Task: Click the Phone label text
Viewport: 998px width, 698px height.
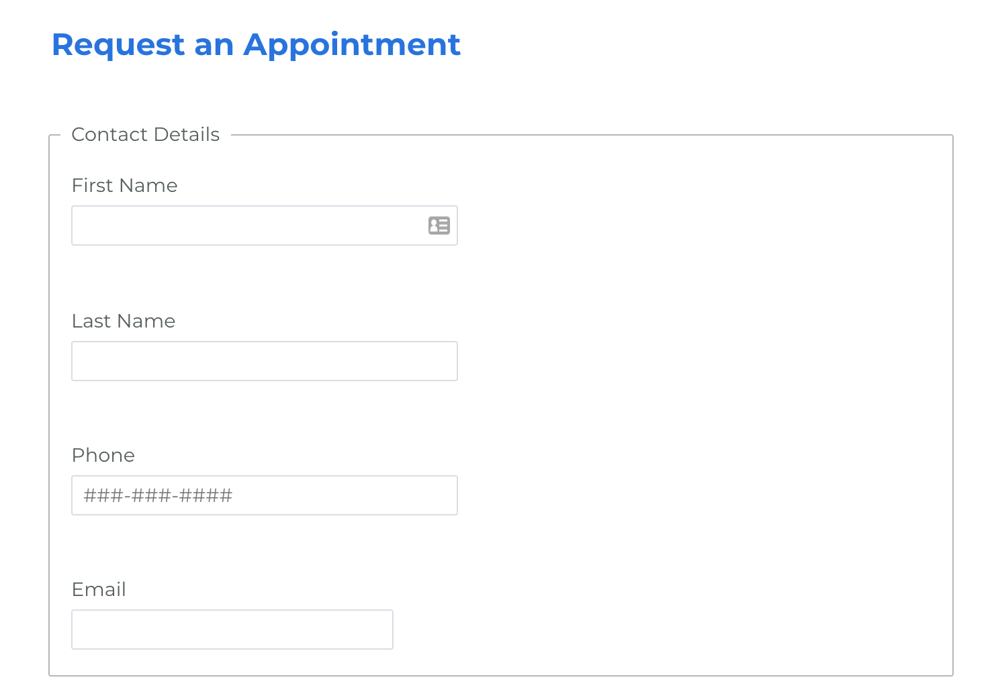Action: point(103,456)
